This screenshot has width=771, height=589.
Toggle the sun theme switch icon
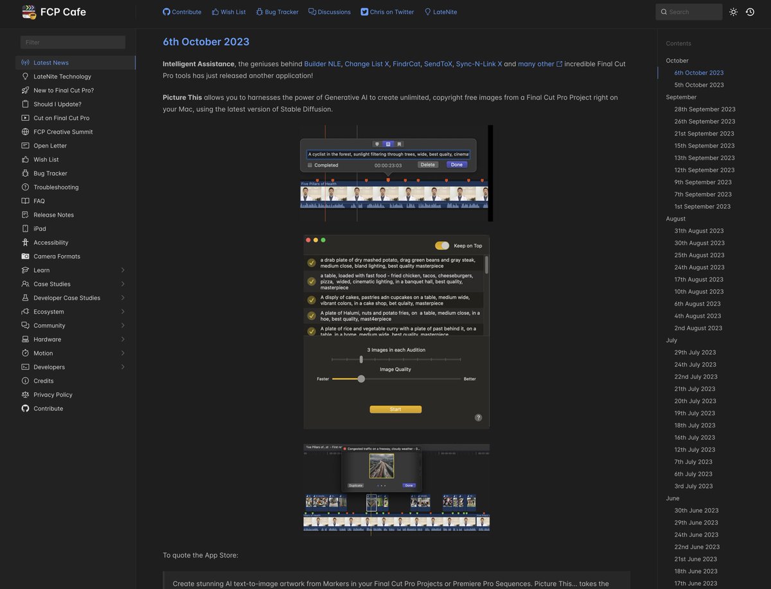click(733, 12)
